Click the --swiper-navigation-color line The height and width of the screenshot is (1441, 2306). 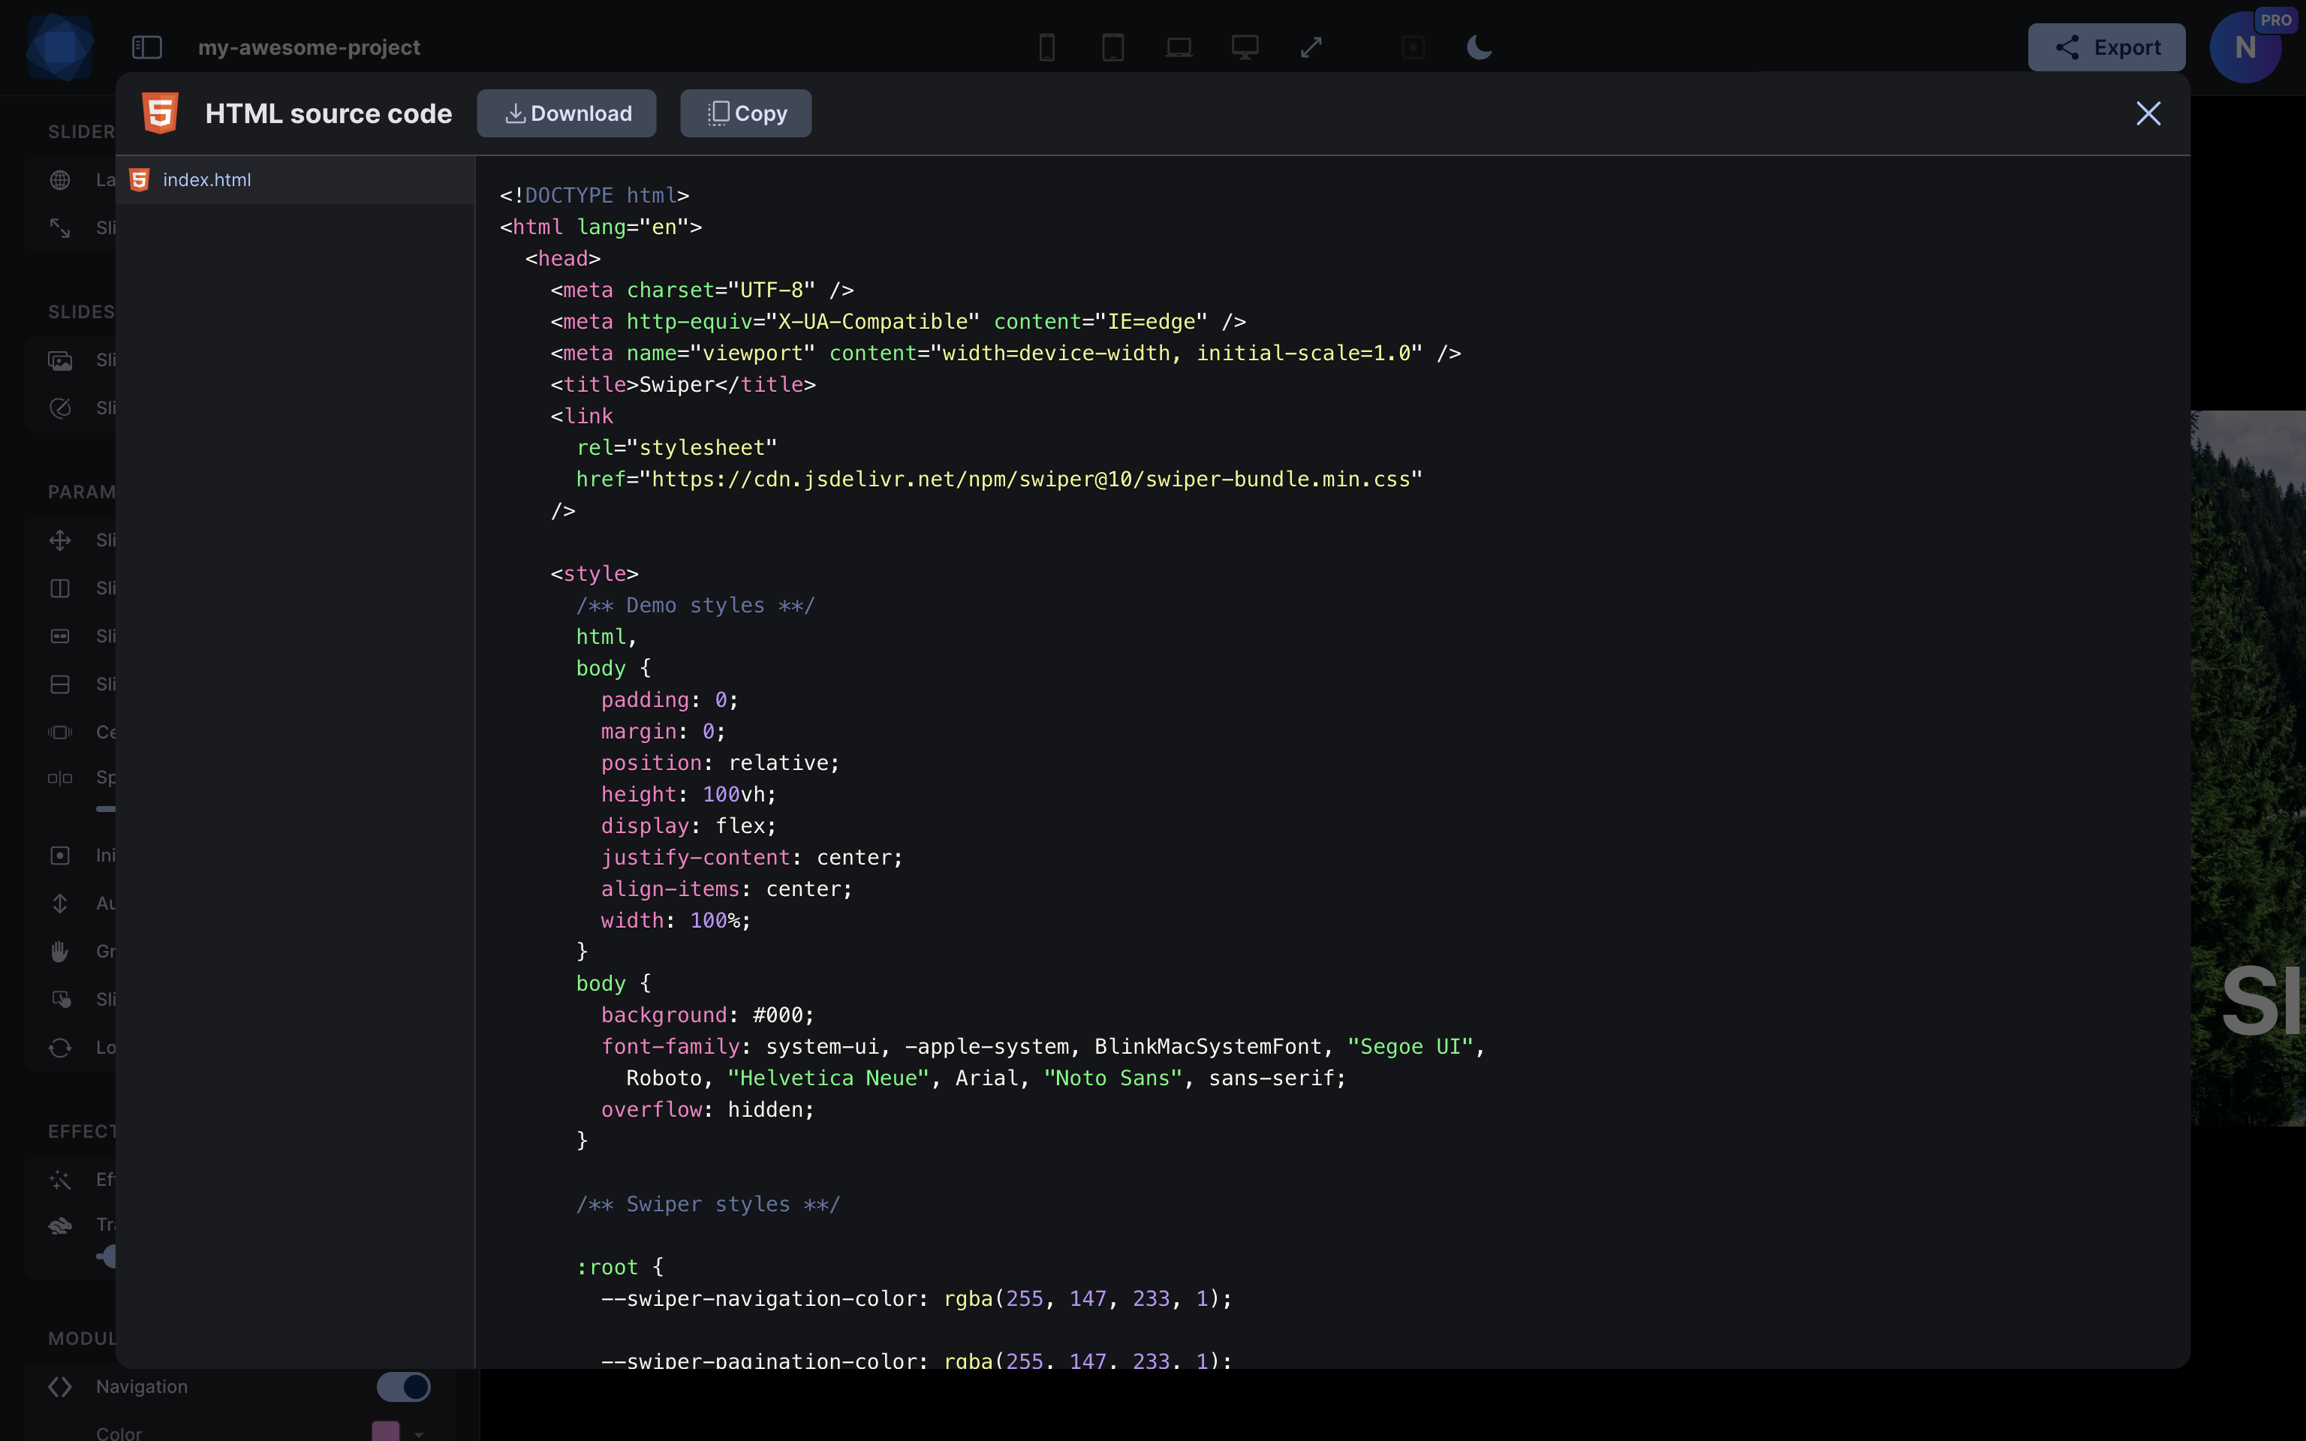(x=916, y=1299)
